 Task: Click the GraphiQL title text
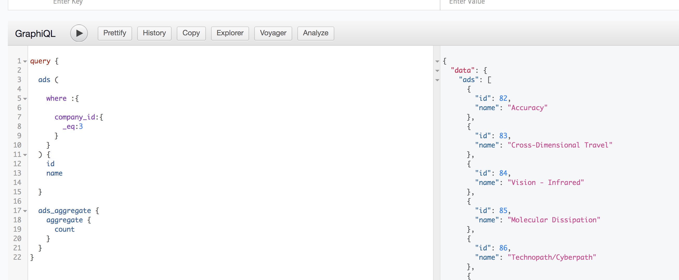[x=35, y=34]
